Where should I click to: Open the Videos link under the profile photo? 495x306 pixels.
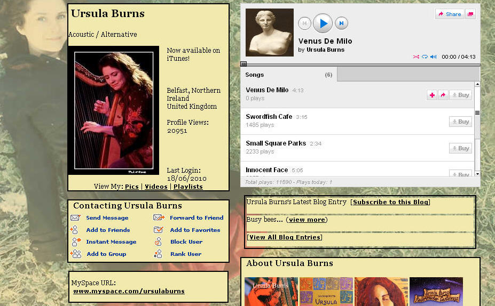coord(156,187)
